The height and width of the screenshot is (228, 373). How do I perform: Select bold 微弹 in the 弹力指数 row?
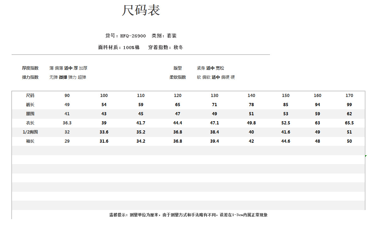[x=63, y=77]
